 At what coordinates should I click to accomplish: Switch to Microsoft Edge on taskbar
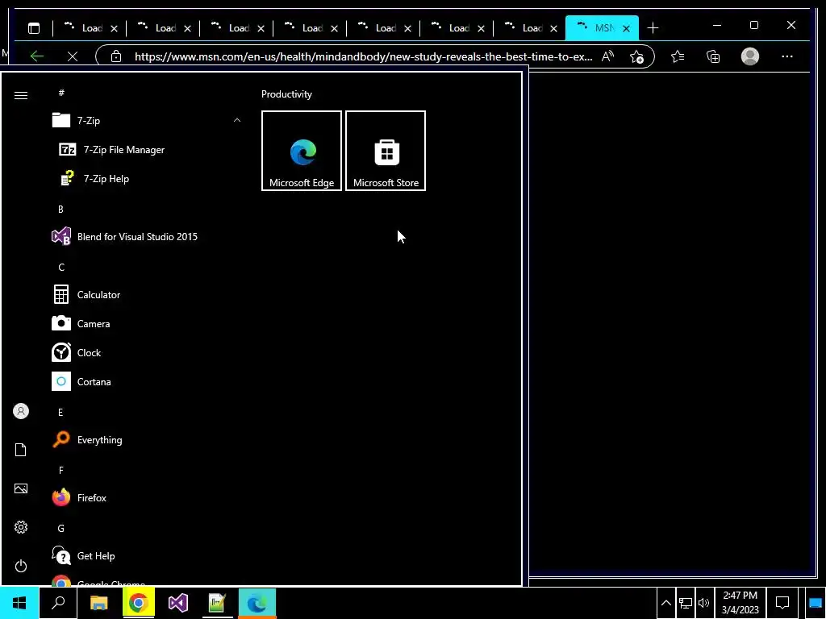click(x=257, y=603)
